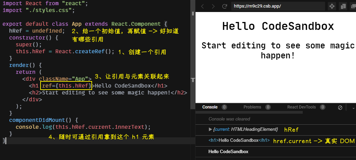
Task: Click the preview URL address field
Action: (x=278, y=6)
